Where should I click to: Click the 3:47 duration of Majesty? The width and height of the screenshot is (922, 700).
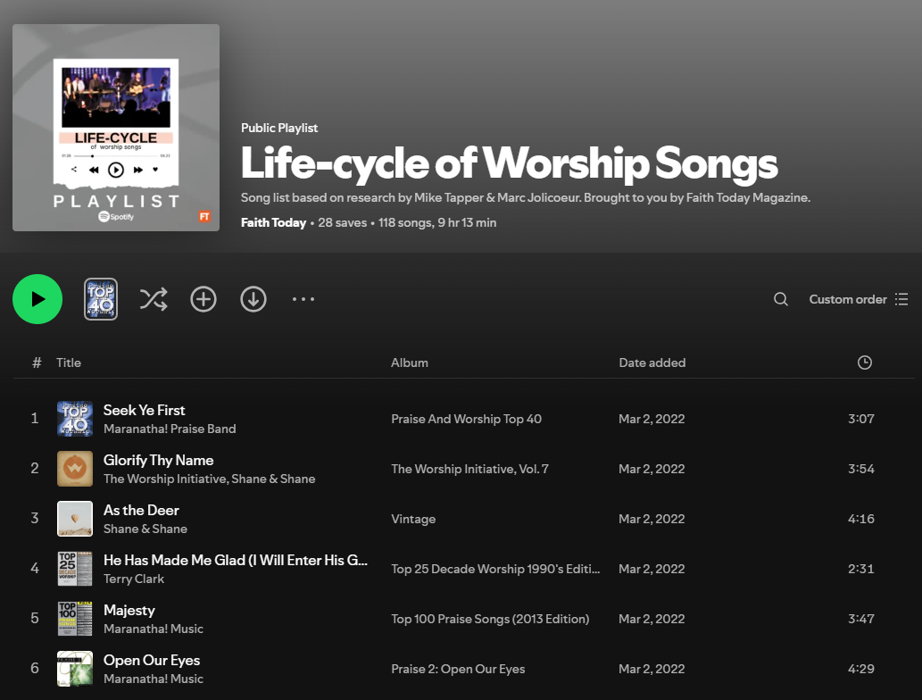(x=860, y=619)
